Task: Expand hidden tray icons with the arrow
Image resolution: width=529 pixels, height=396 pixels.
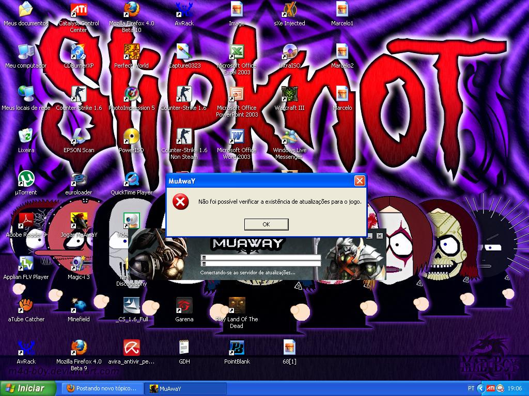Action: click(x=481, y=388)
